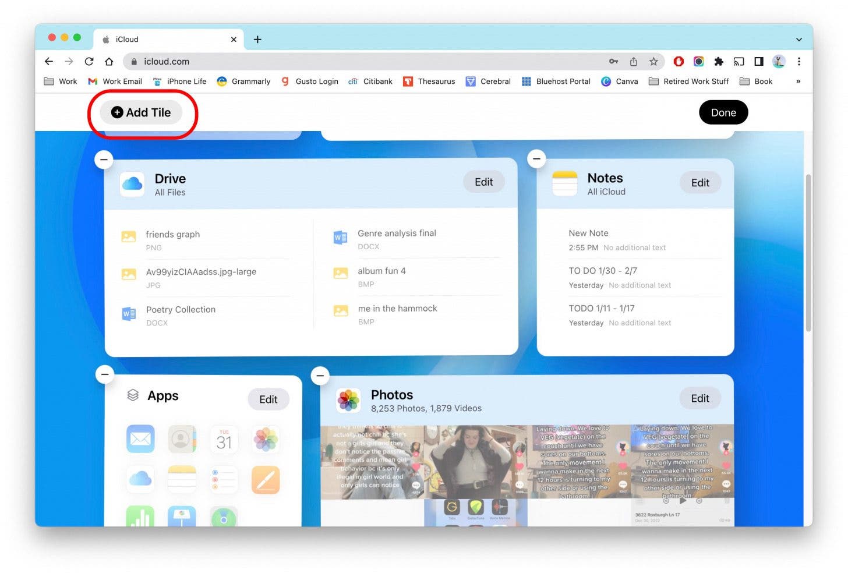Bookmark this page with star icon

[x=653, y=61]
